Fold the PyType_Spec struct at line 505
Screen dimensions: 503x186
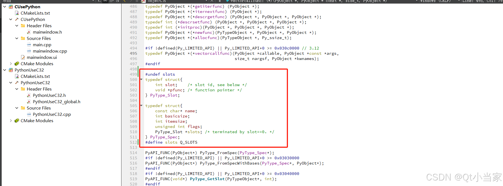point(141,106)
